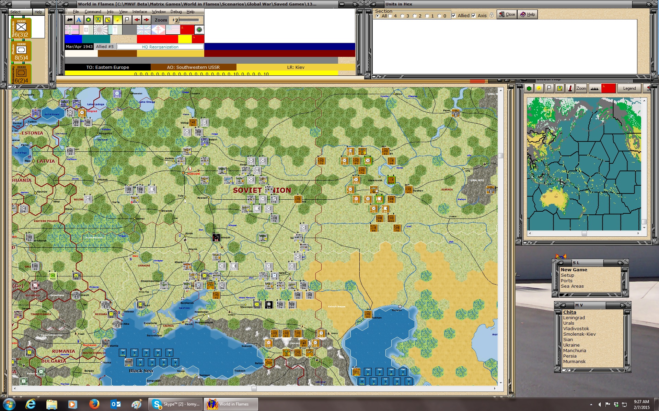The image size is (659, 411).
Task: Click the yellow unit-counter icon in Global Map toolbar
Action: [x=560, y=88]
